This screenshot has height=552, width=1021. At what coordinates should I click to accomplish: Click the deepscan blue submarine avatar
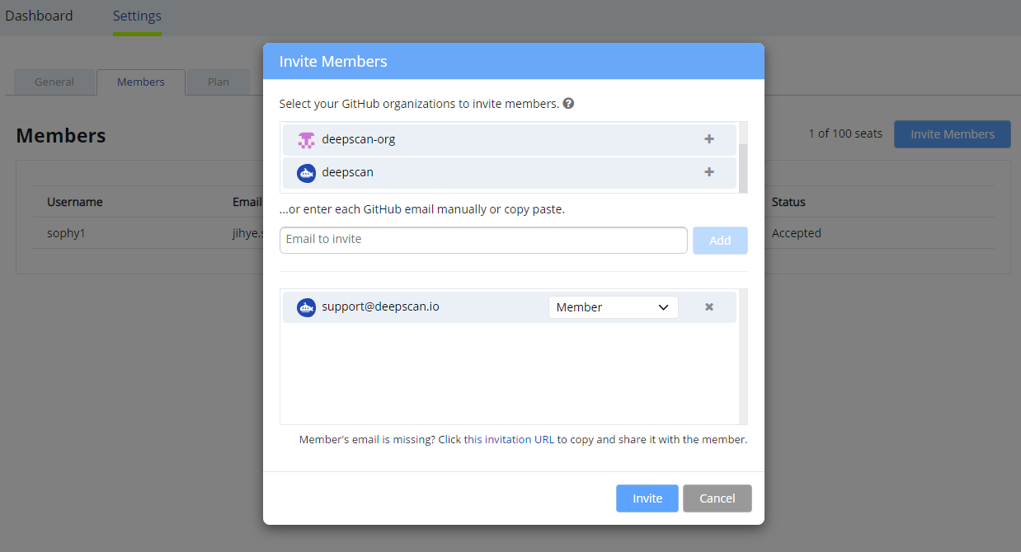coord(307,173)
